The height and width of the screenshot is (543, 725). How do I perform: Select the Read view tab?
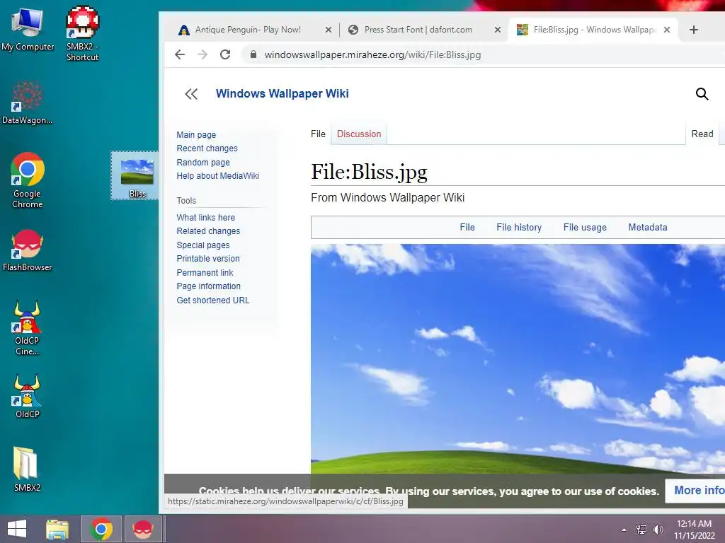coord(702,134)
